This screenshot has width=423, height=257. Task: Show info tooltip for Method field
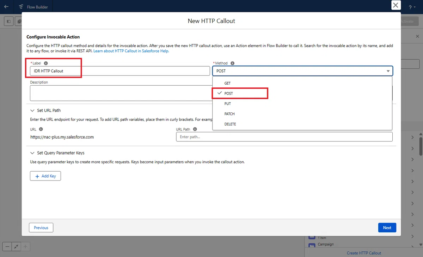pyautogui.click(x=232, y=63)
